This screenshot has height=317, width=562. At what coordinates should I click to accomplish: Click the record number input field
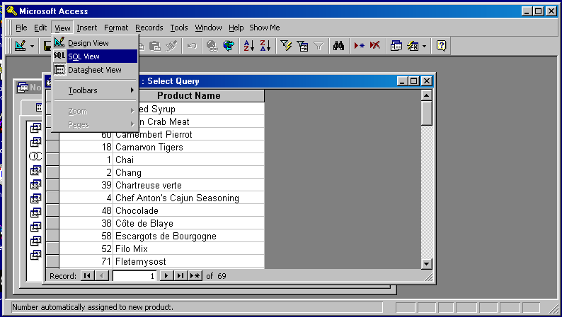[134, 276]
